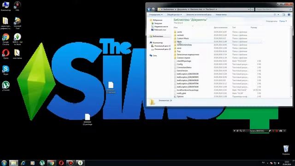295x166 pixels.
Task: Click Explorer Back navigation arrow
Action: (149, 9)
